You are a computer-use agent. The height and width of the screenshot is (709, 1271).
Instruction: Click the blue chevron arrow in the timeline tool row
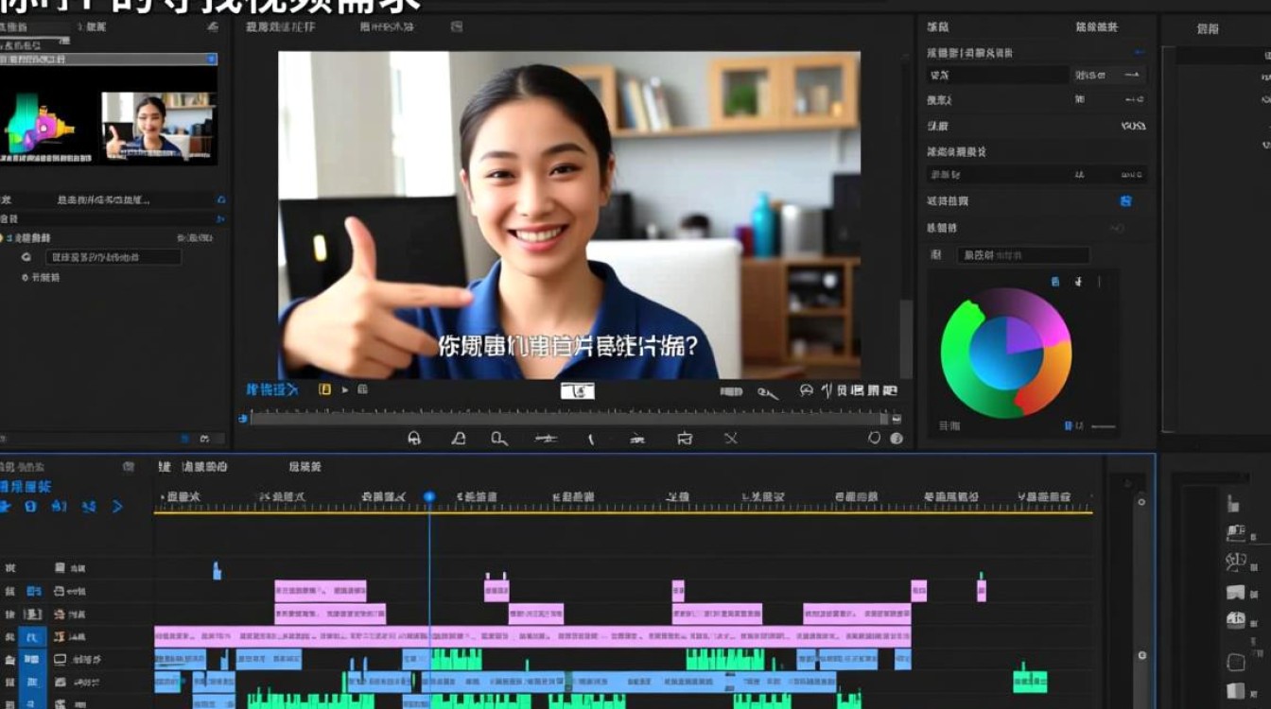pyautogui.click(x=117, y=507)
